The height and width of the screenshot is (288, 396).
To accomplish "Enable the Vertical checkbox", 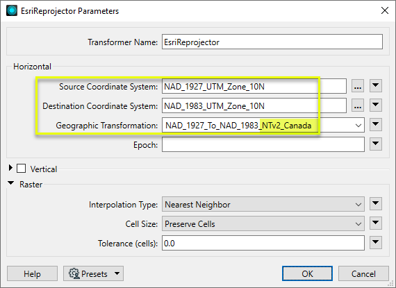I will [22, 169].
